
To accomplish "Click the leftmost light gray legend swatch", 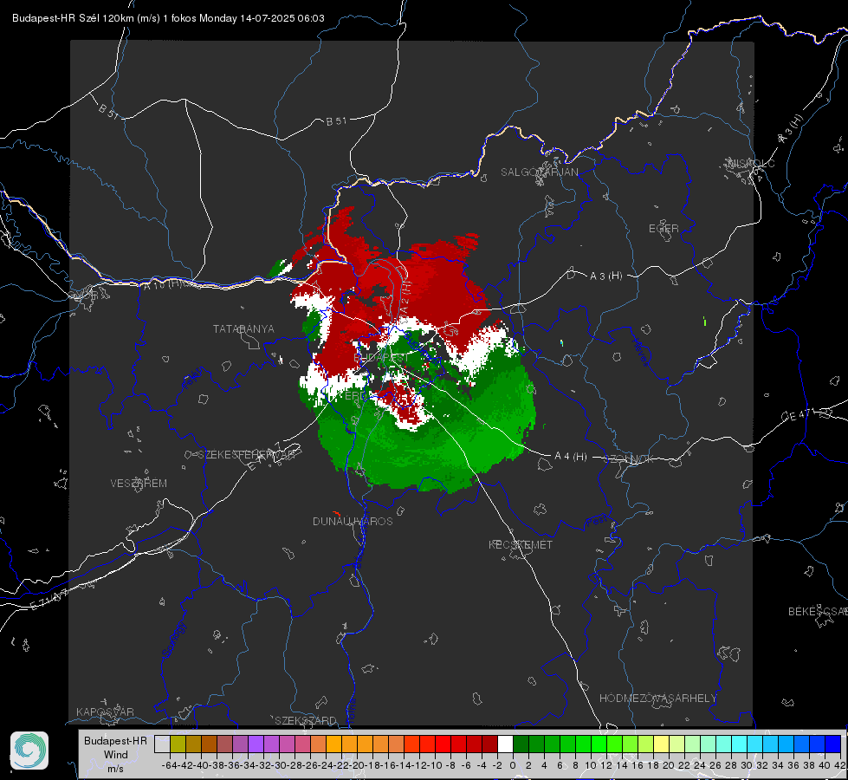I will point(162,744).
